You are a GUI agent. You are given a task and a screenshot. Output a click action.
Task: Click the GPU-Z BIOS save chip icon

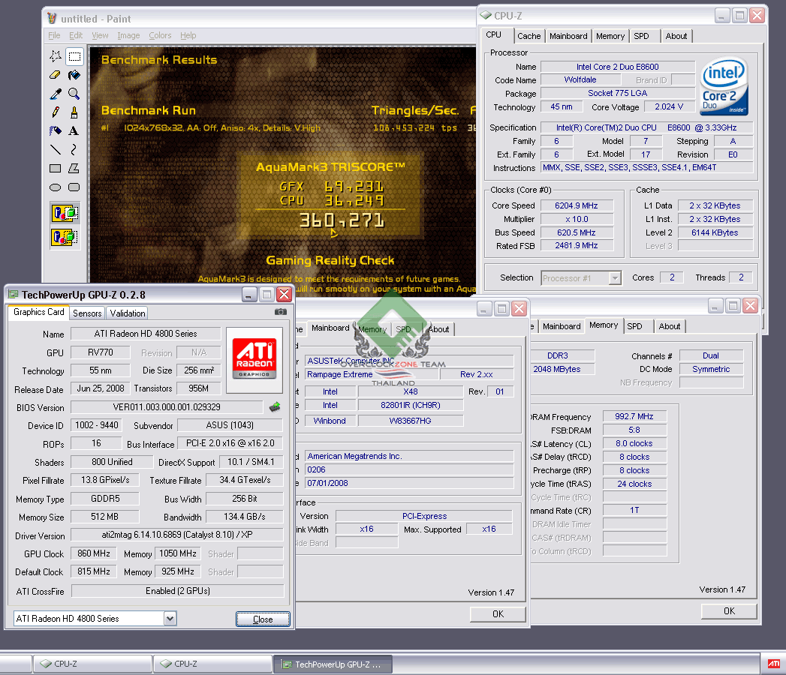[275, 406]
